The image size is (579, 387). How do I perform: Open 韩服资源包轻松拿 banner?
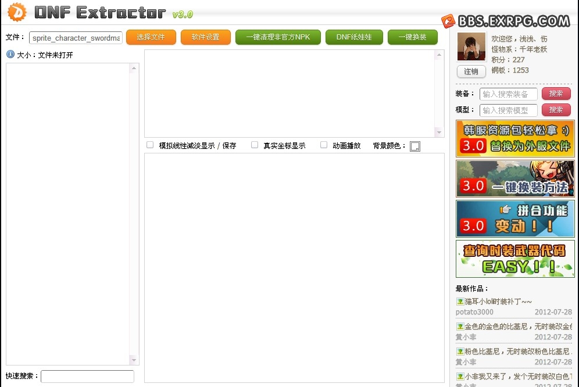515,139
